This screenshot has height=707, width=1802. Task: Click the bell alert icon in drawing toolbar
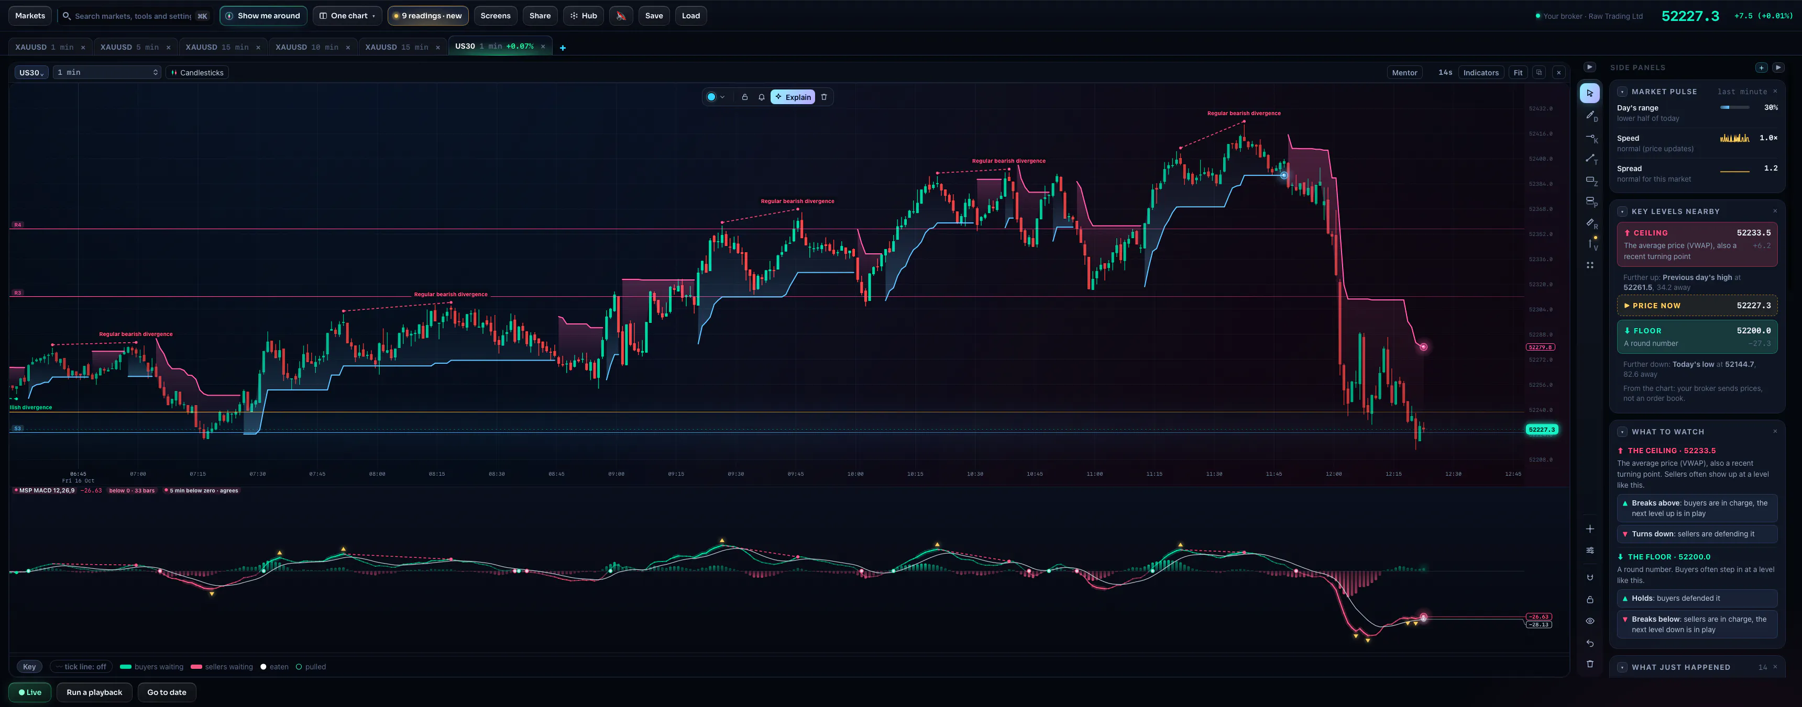[x=761, y=97]
